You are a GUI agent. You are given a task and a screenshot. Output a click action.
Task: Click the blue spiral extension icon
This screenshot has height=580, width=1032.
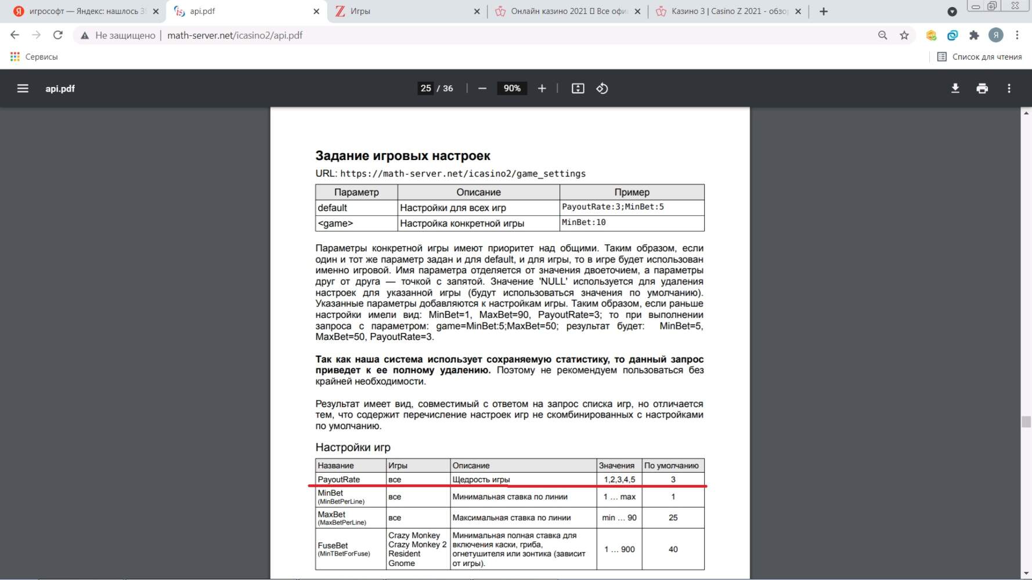(952, 35)
